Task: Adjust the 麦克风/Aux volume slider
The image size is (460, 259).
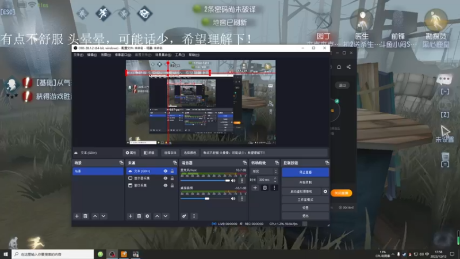Action: pos(205,181)
